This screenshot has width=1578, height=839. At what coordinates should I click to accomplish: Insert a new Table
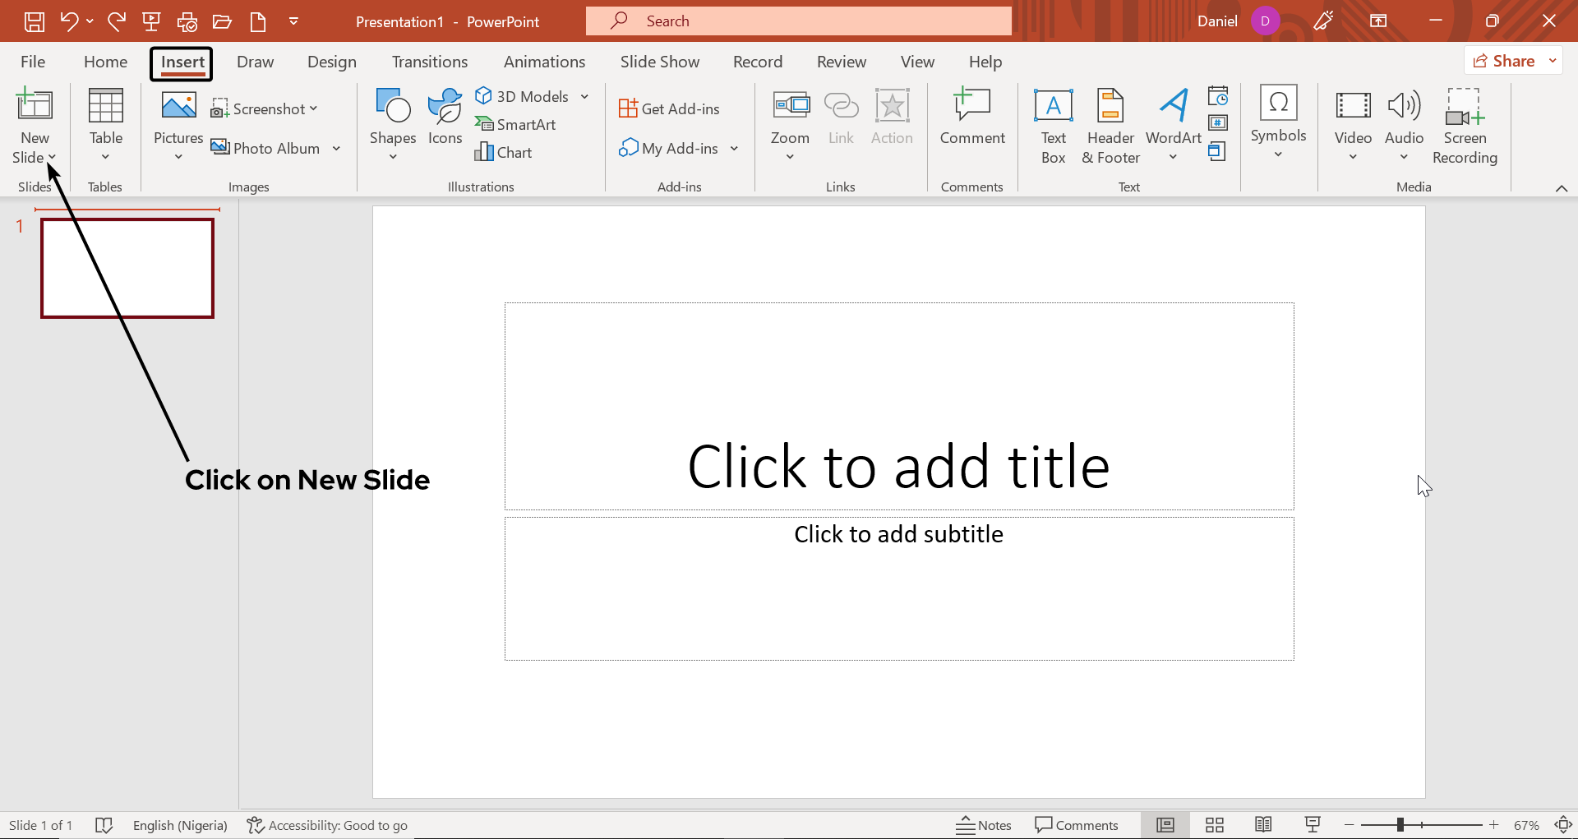pos(105,123)
